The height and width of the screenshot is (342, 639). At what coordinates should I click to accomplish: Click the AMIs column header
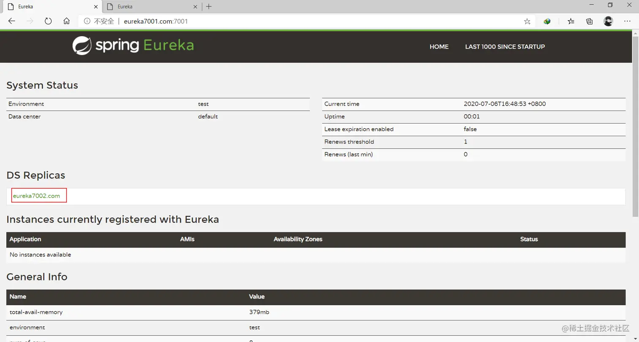187,239
